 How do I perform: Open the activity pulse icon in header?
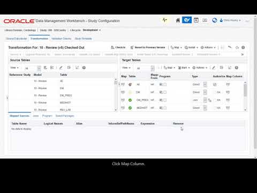point(165,20)
